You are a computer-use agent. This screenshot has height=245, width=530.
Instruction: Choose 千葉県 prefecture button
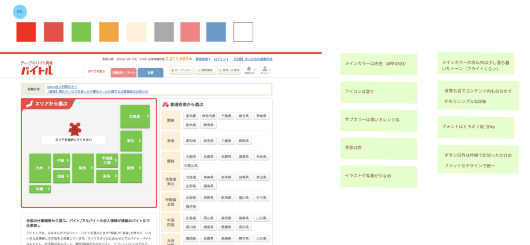tap(226, 116)
